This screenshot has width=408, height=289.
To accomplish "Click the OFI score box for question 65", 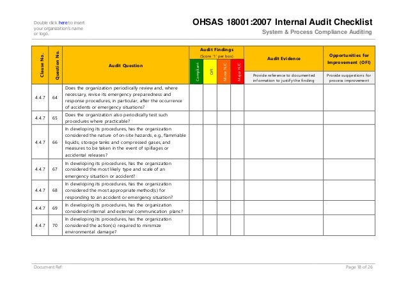I will (210, 118).
